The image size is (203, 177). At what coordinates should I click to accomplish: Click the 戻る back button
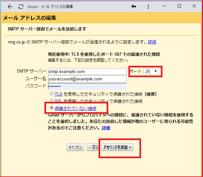[93, 147]
